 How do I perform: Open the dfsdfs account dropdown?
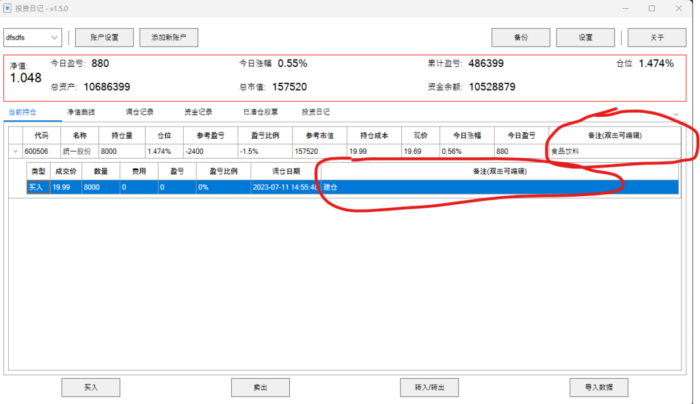point(33,38)
